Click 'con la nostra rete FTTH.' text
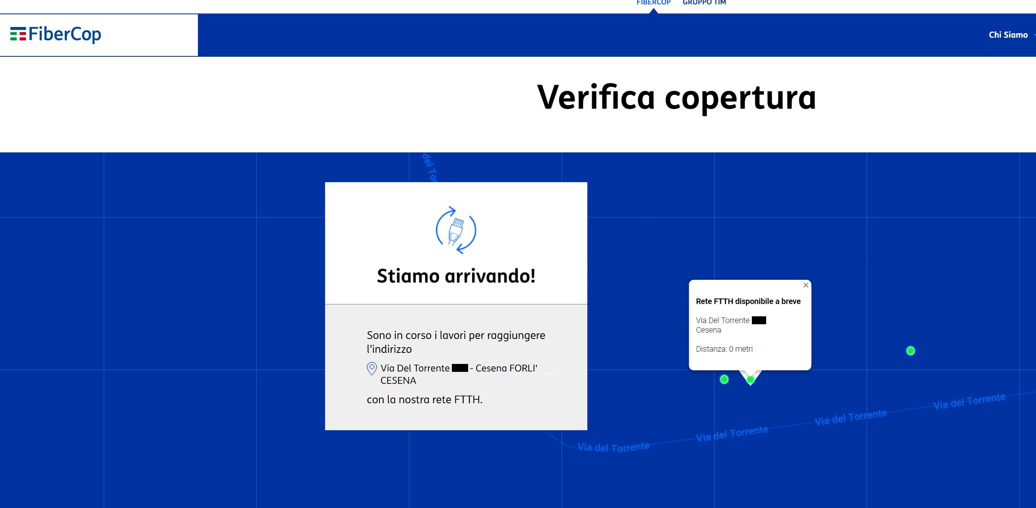Screen dimensions: 1036x508 point(425,400)
